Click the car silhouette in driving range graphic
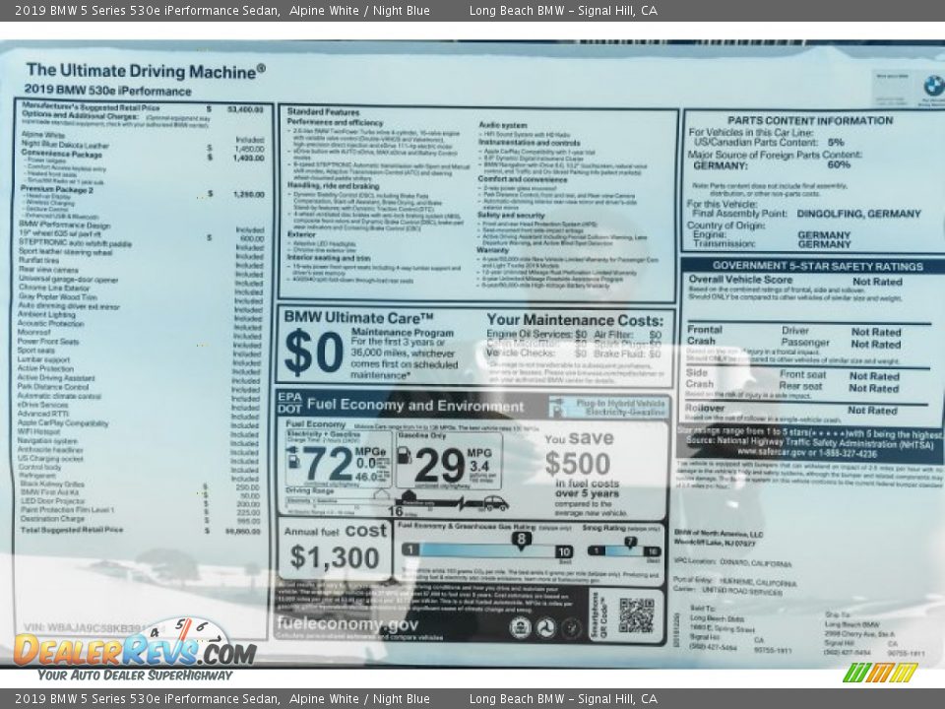Viewport: 945px width, 709px height. (494, 502)
